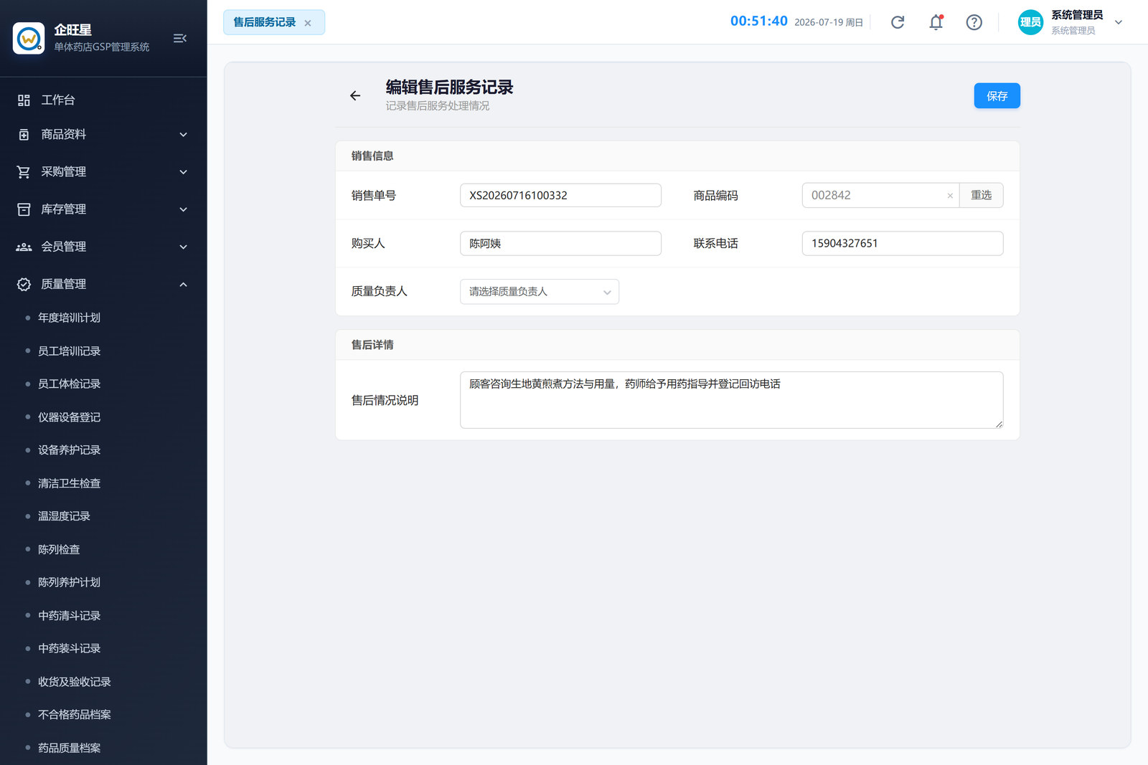Open 年度培训计划 menu item
Screen dimensions: 1148x765
pyautogui.click(x=69, y=318)
